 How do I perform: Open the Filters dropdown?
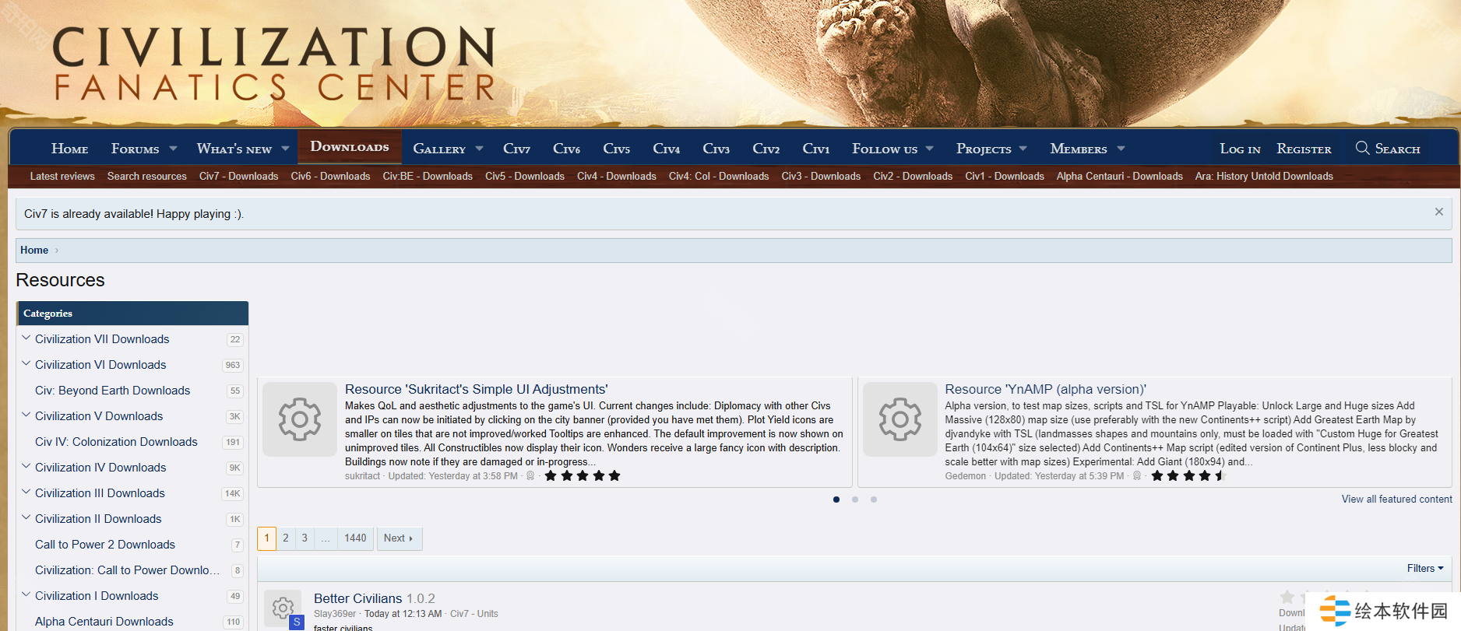click(1424, 569)
